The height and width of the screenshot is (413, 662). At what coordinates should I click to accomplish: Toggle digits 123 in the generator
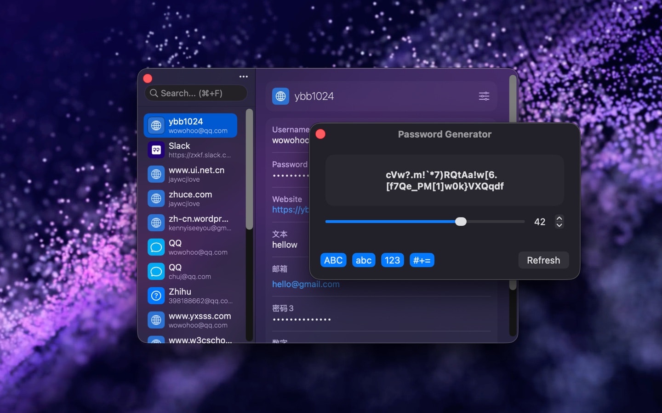(x=392, y=260)
